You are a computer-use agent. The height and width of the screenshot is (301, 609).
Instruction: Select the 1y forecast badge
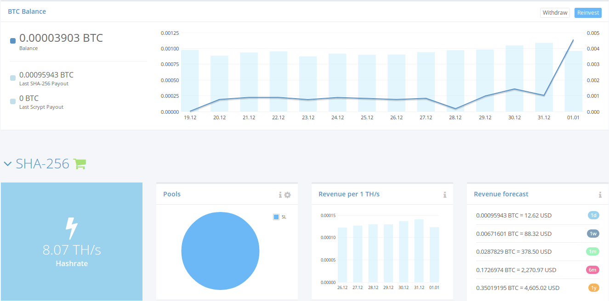click(594, 288)
